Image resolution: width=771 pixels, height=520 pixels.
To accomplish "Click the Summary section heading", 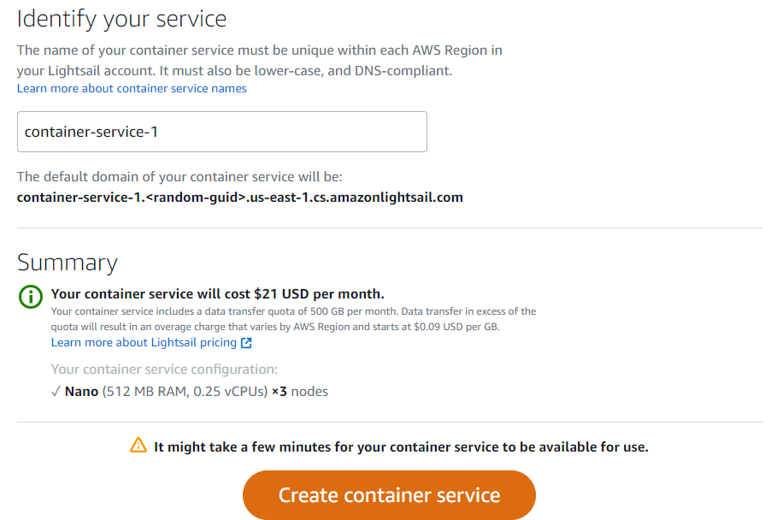I will pos(68,263).
